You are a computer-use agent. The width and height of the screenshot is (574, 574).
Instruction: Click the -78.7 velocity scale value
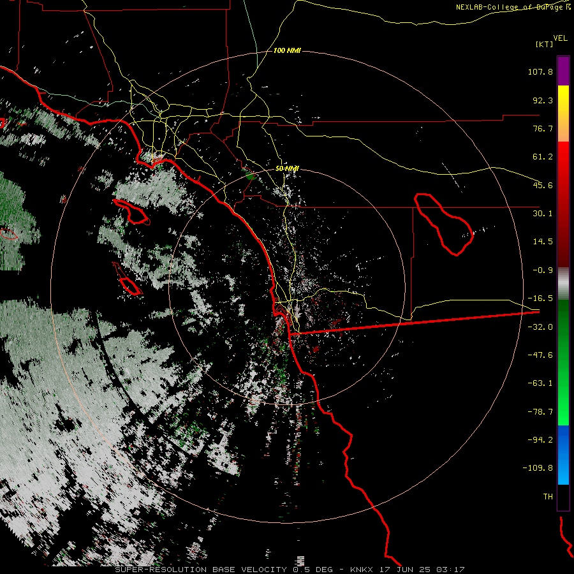pos(540,412)
